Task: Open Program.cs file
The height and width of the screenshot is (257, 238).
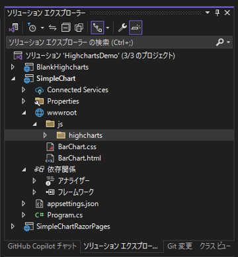Action: click(x=65, y=215)
